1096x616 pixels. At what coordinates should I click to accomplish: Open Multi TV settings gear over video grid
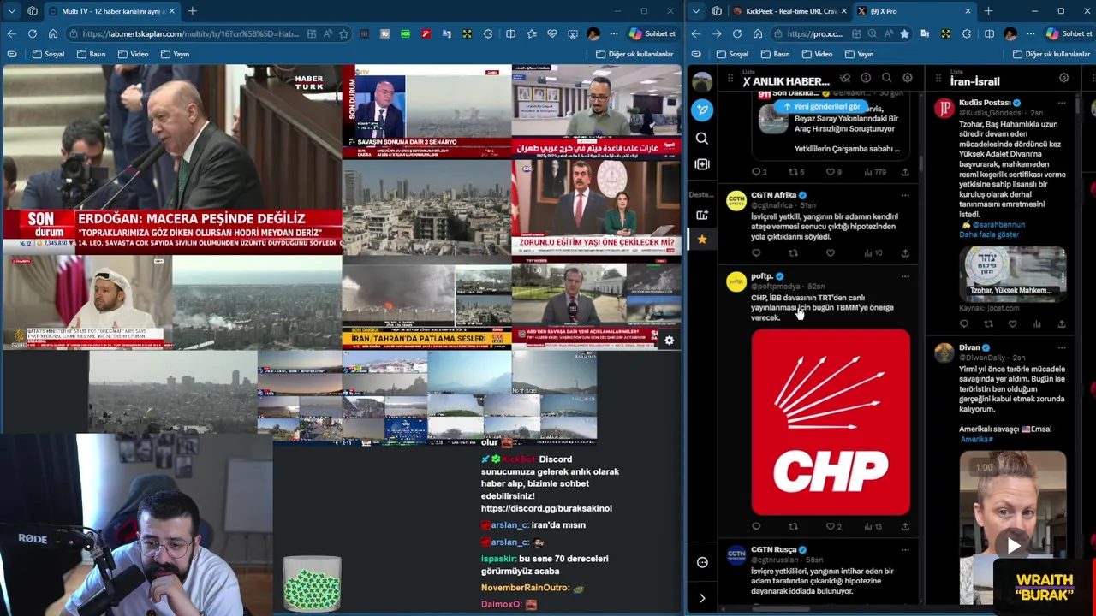click(x=669, y=341)
